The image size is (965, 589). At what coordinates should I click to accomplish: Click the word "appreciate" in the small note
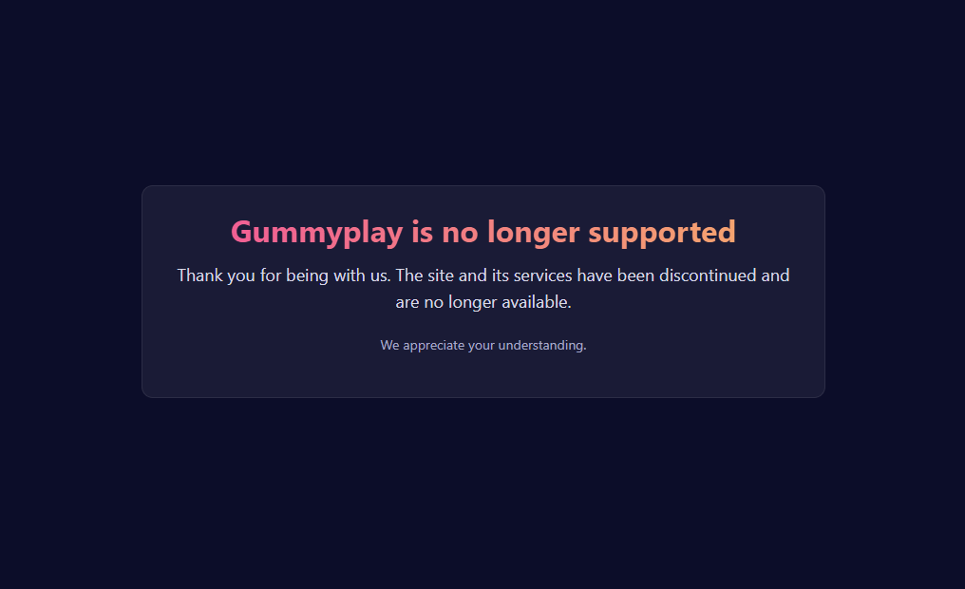click(434, 346)
